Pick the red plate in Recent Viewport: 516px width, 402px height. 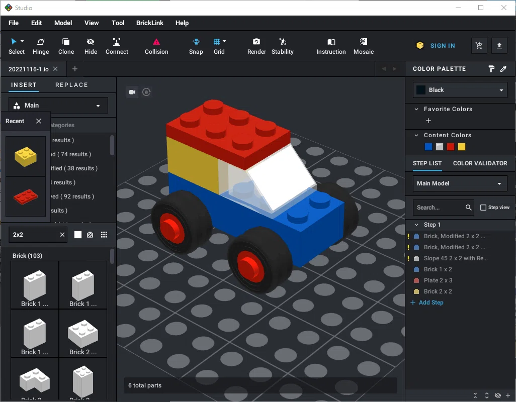coord(26,196)
